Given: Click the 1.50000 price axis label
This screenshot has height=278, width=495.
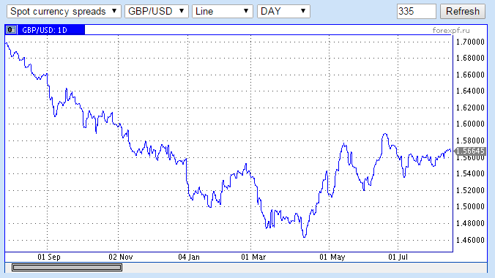Looking at the screenshot, I should [470, 207].
